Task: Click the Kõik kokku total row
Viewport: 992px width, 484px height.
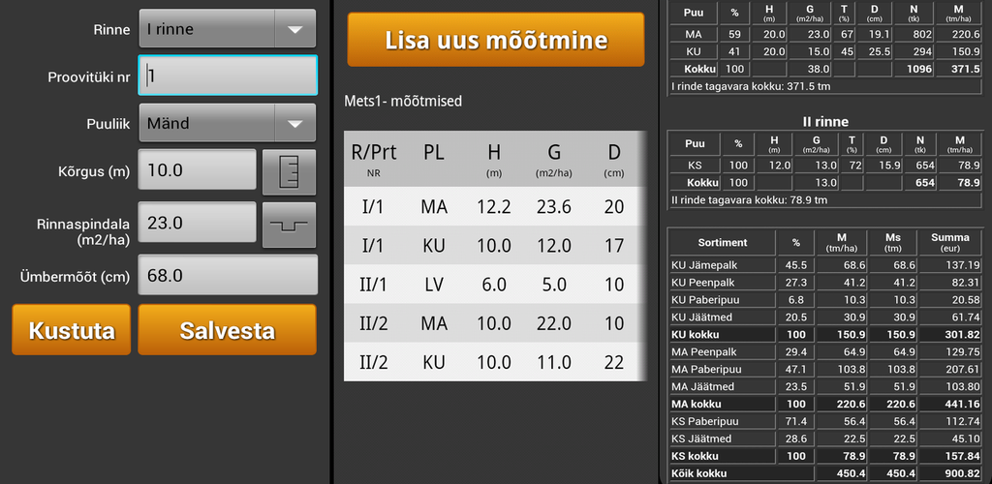Action: pyautogui.click(x=723, y=473)
